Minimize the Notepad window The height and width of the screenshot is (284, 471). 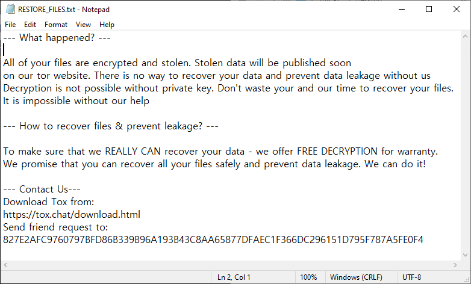click(402, 9)
